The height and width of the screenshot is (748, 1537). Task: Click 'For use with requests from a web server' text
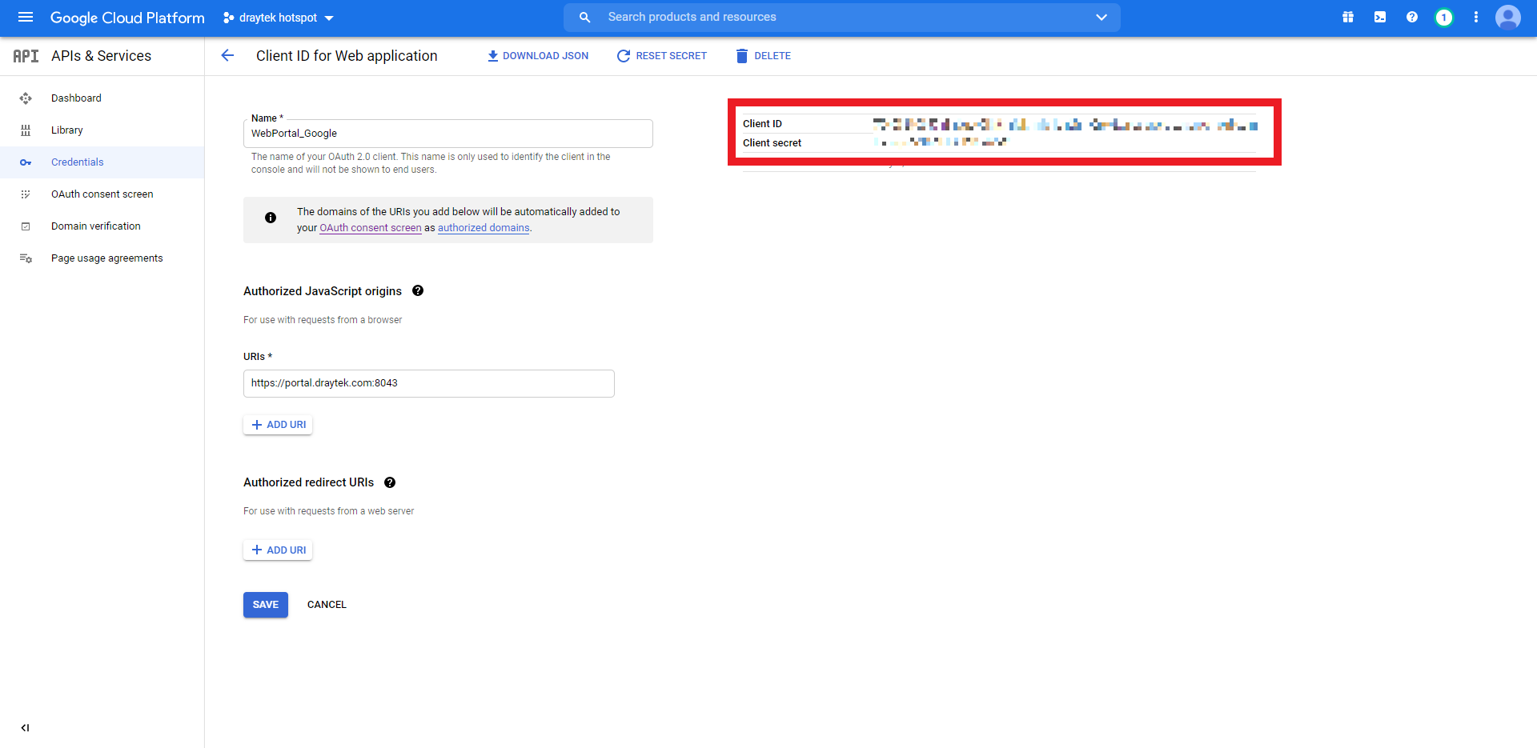pos(329,511)
